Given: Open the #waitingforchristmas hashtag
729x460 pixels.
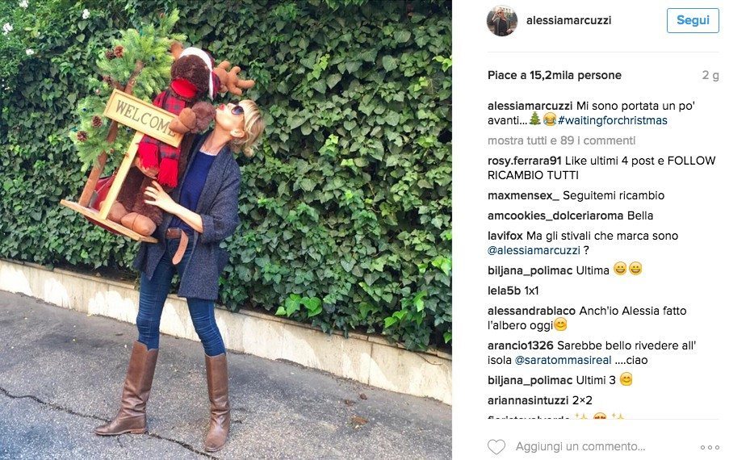Looking at the screenshot, I should 612,120.
